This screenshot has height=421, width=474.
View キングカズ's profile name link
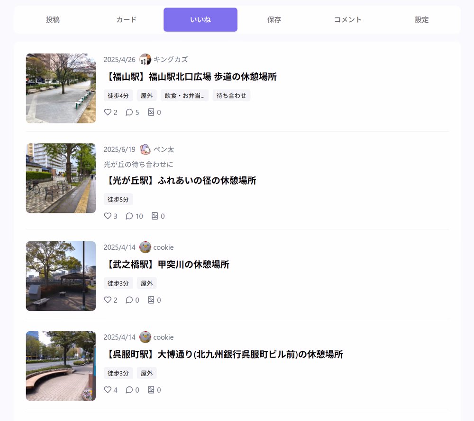click(171, 59)
